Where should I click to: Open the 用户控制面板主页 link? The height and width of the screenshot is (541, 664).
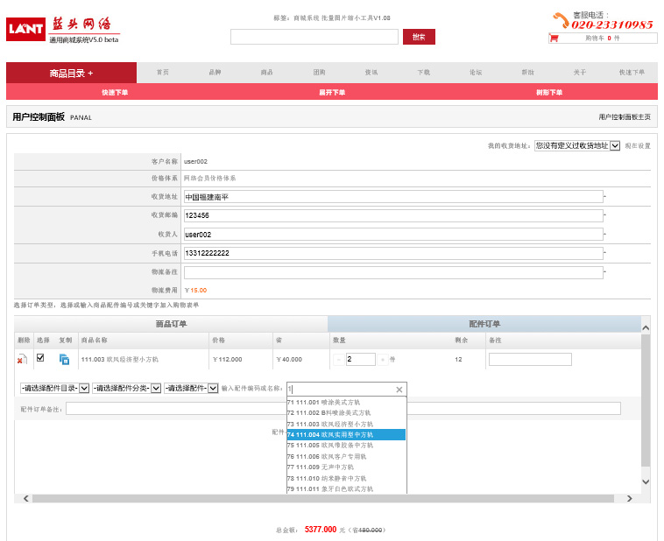click(625, 116)
